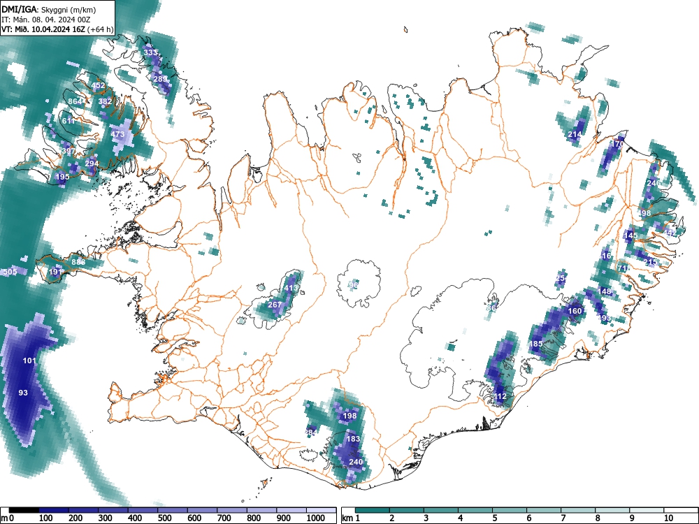Pick the dark teal swatch between km 1 and 2
The width and height of the screenshot is (699, 524).
[x=373, y=510]
